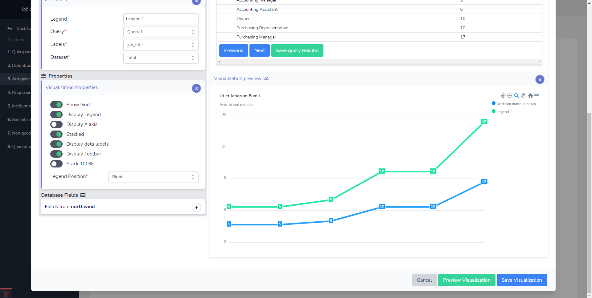The image size is (592, 298).
Task: Open the Dataset total dropdown
Action: (x=161, y=58)
